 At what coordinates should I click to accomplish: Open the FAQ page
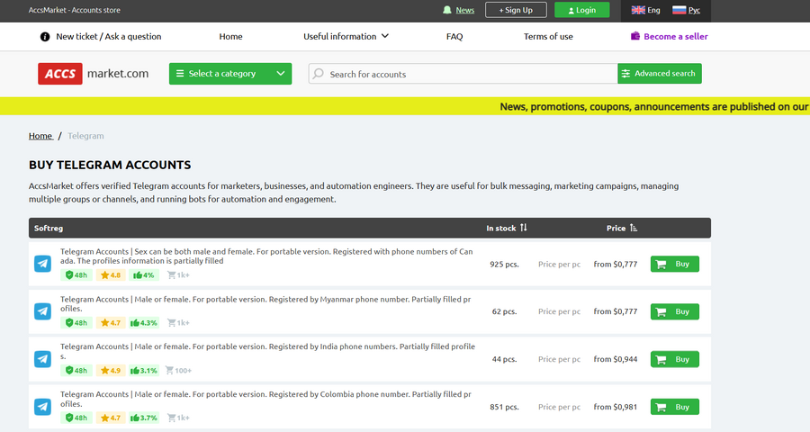[454, 37]
